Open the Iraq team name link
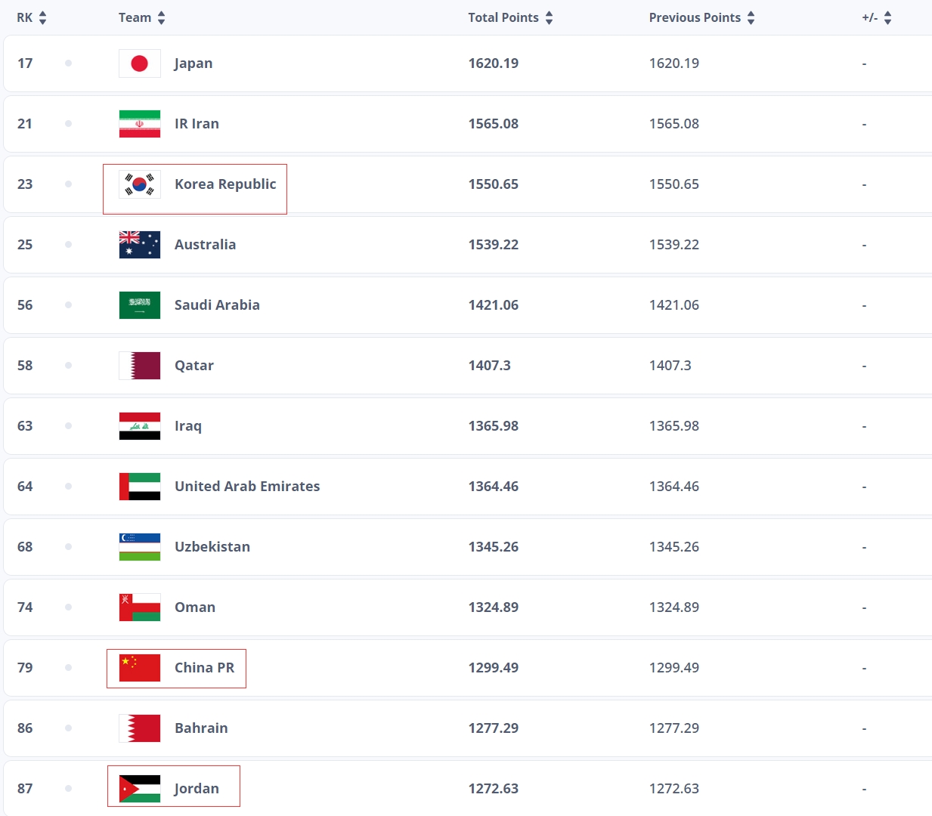The width and height of the screenshot is (932, 816). click(188, 426)
